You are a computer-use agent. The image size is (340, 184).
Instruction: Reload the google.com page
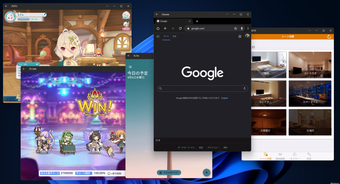tap(180, 28)
